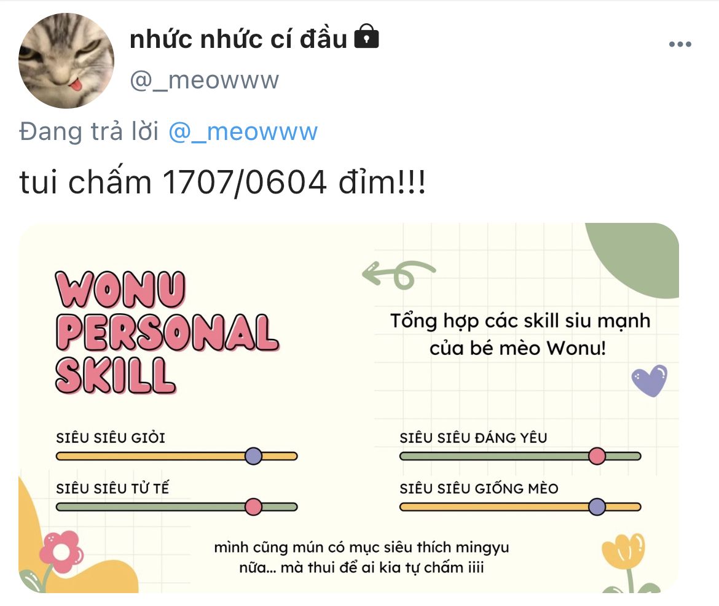Click the purple heart in the image
This screenshot has width=719, height=606.
pos(650,380)
